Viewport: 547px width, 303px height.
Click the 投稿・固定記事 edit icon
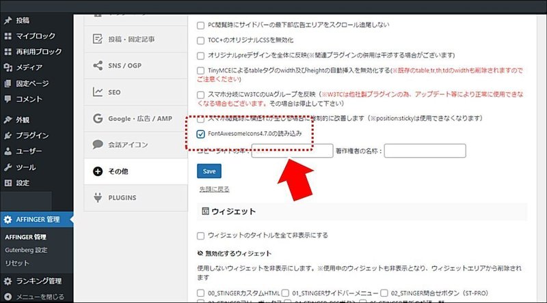pyautogui.click(x=98, y=39)
